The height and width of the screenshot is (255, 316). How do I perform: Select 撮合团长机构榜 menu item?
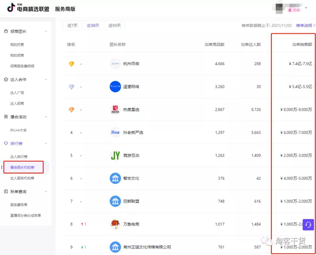(x=22, y=167)
